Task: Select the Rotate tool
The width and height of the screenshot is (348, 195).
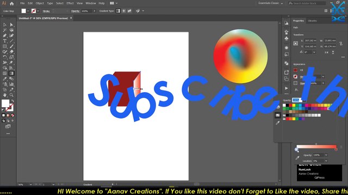Action: click(x=5, y=57)
